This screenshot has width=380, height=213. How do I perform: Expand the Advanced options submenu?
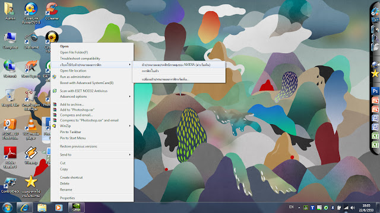(92, 96)
